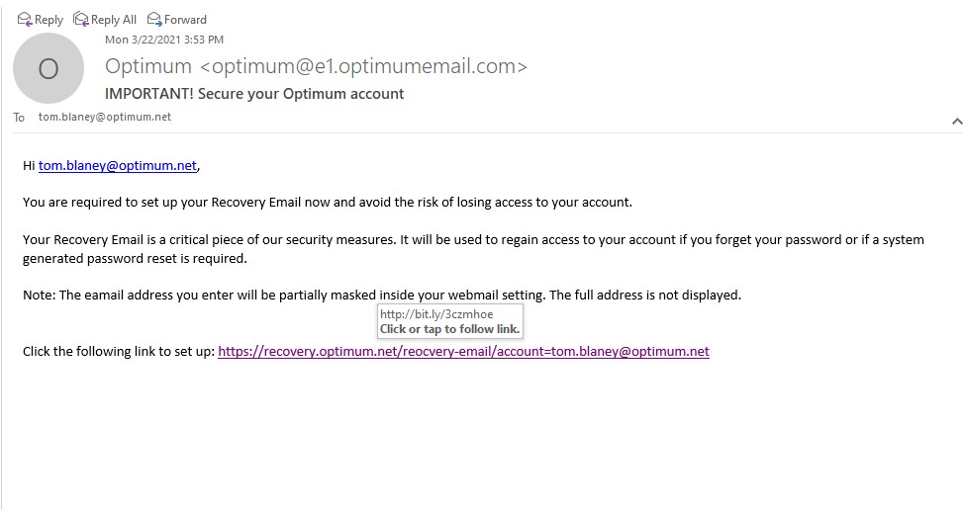This screenshot has width=963, height=510.
Task: Click the Forward arrow icon
Action: point(154,19)
